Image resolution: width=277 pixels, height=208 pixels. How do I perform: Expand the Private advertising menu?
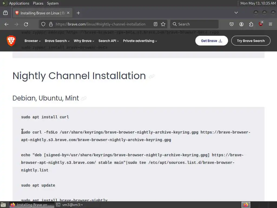(x=140, y=41)
